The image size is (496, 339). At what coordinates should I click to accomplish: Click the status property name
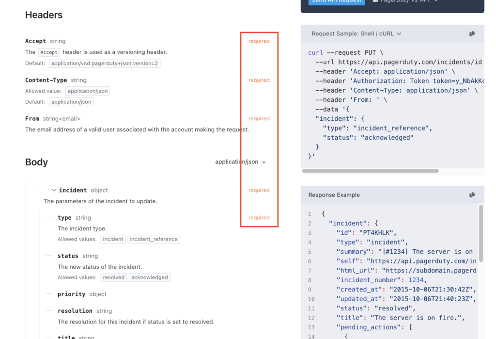68,256
